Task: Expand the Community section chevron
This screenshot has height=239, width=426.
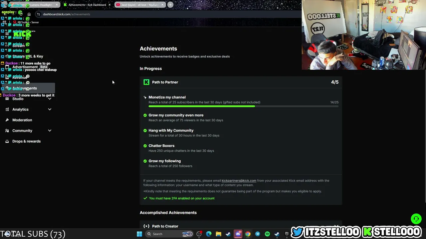Action: point(50,131)
